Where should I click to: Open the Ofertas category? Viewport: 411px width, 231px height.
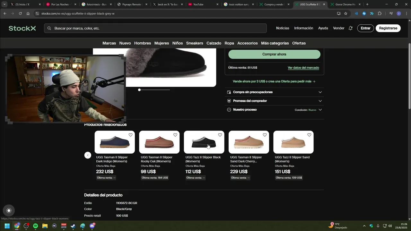click(299, 43)
